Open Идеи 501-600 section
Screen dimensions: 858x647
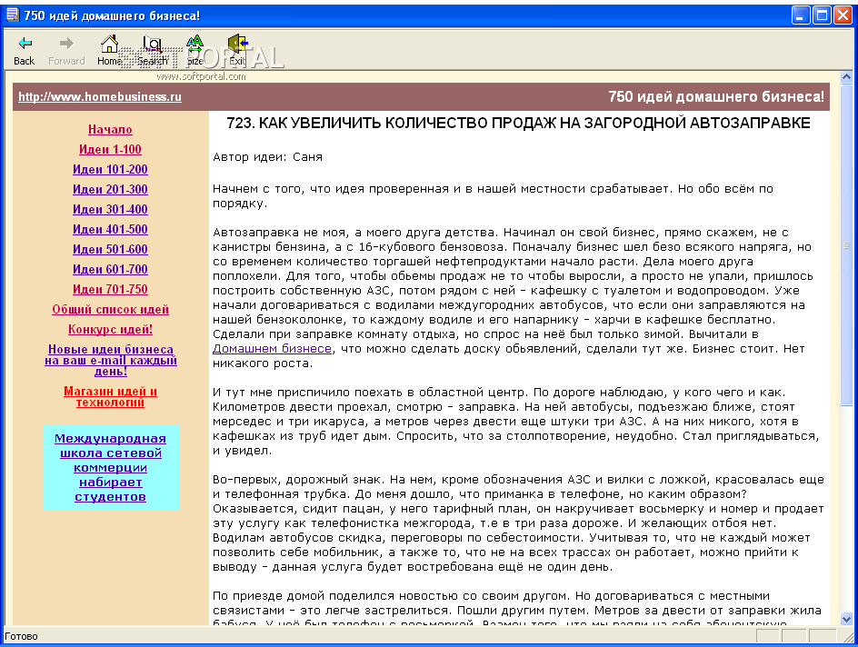tap(110, 249)
